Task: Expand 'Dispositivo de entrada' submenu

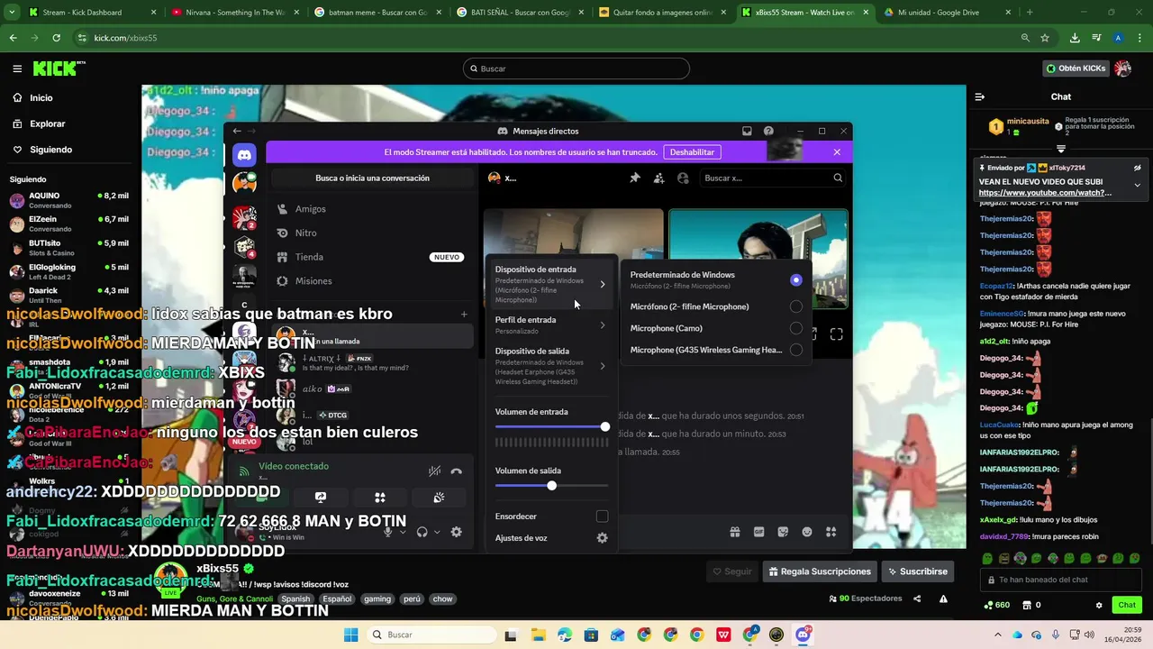Action: [551, 284]
